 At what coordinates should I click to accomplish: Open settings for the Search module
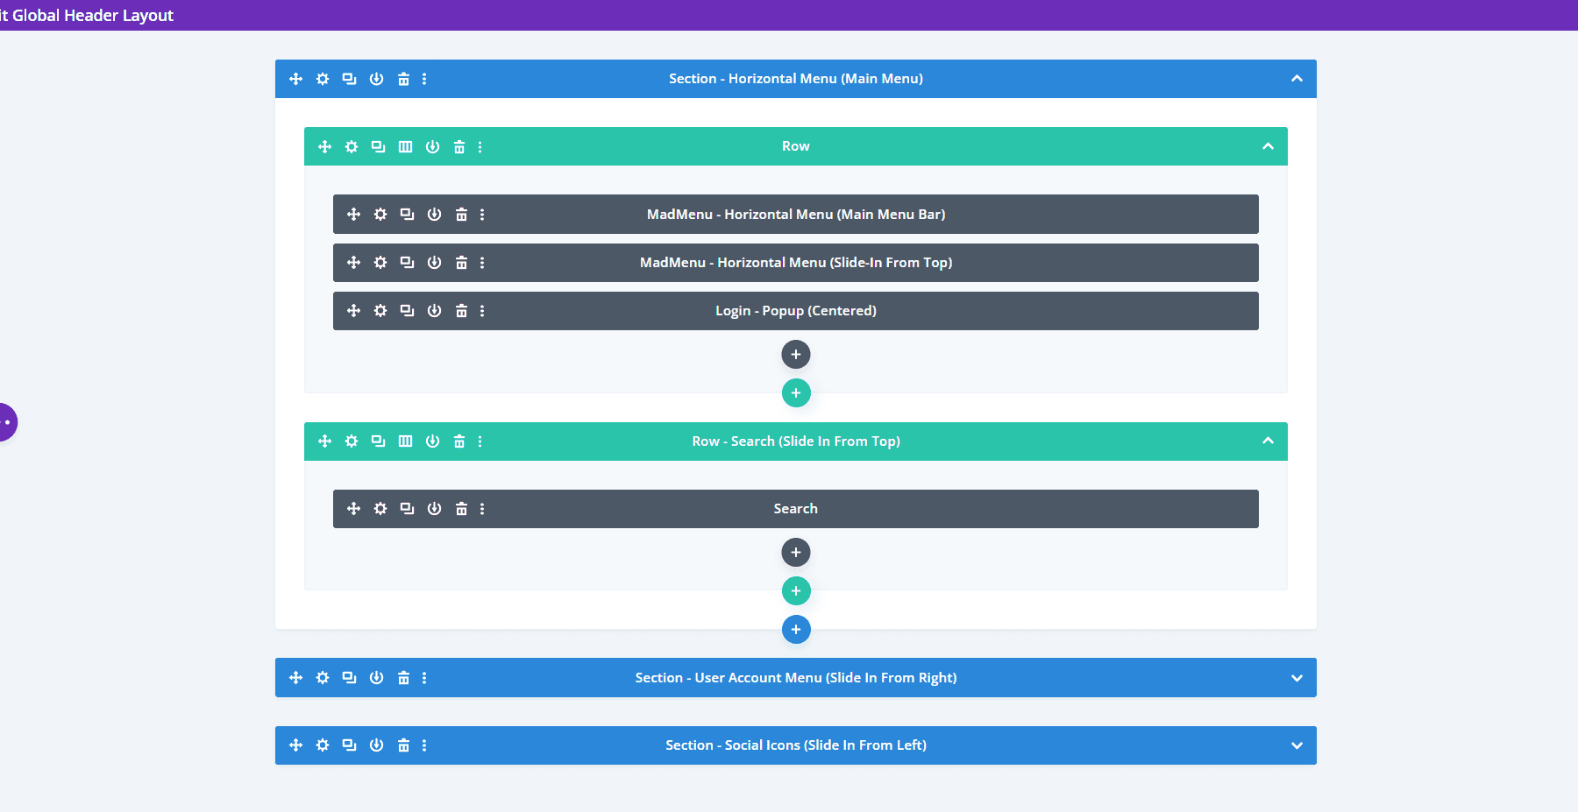click(x=380, y=508)
